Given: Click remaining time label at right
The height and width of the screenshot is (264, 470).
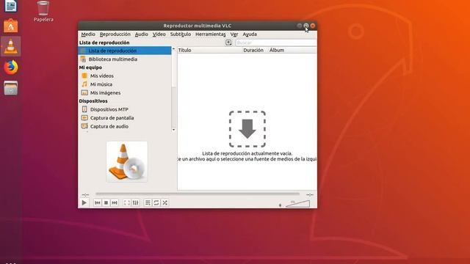Looking at the screenshot, I should point(310,195).
